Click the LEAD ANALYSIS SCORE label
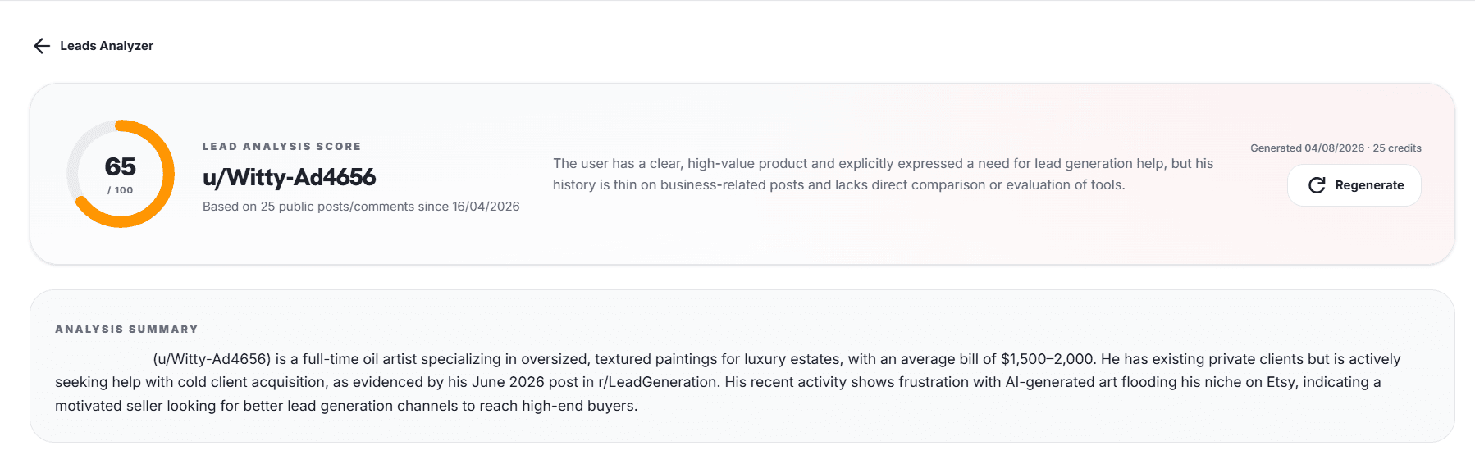Viewport: 1475px width, 464px height. pyautogui.click(x=282, y=147)
